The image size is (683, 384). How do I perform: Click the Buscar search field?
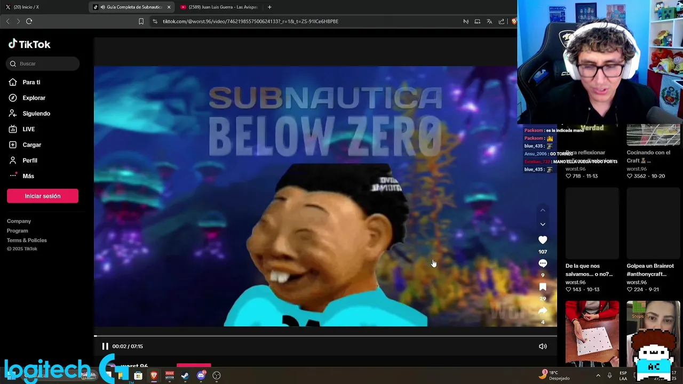click(x=43, y=63)
